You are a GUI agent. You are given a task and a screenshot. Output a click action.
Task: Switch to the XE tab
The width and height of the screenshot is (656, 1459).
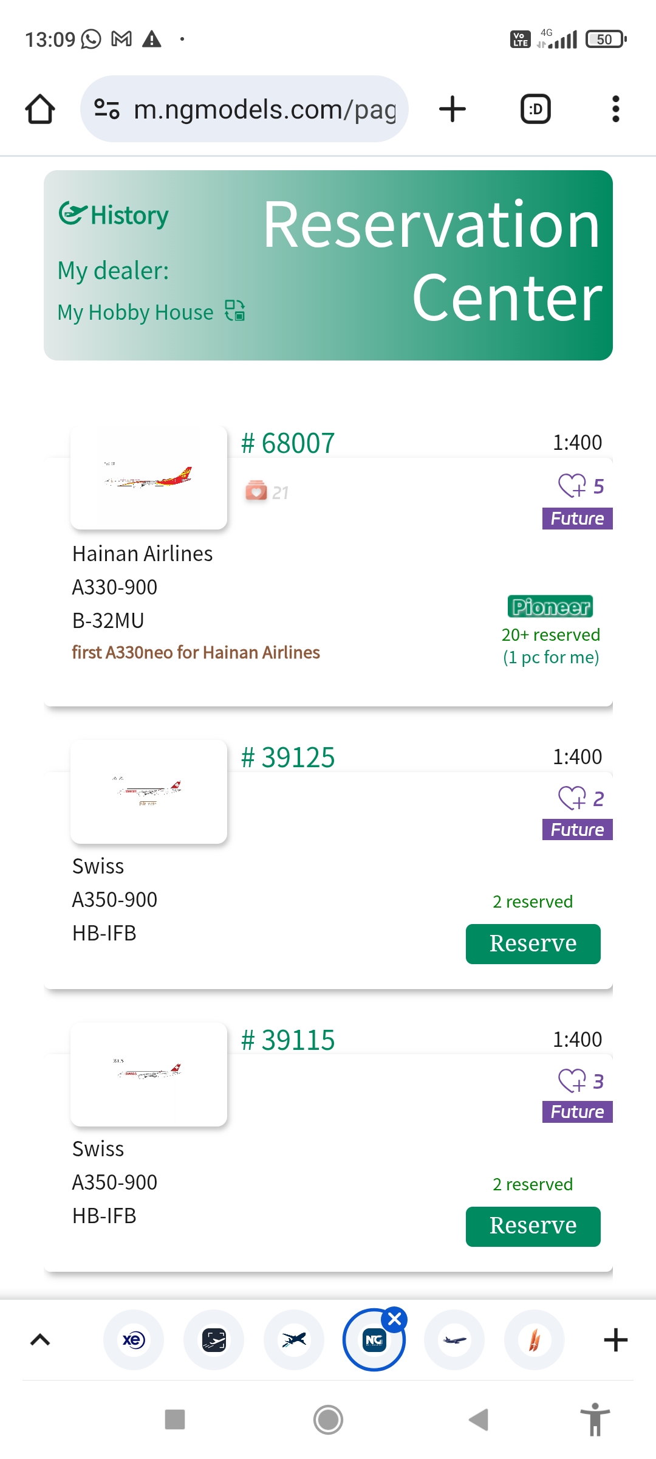tap(134, 1340)
